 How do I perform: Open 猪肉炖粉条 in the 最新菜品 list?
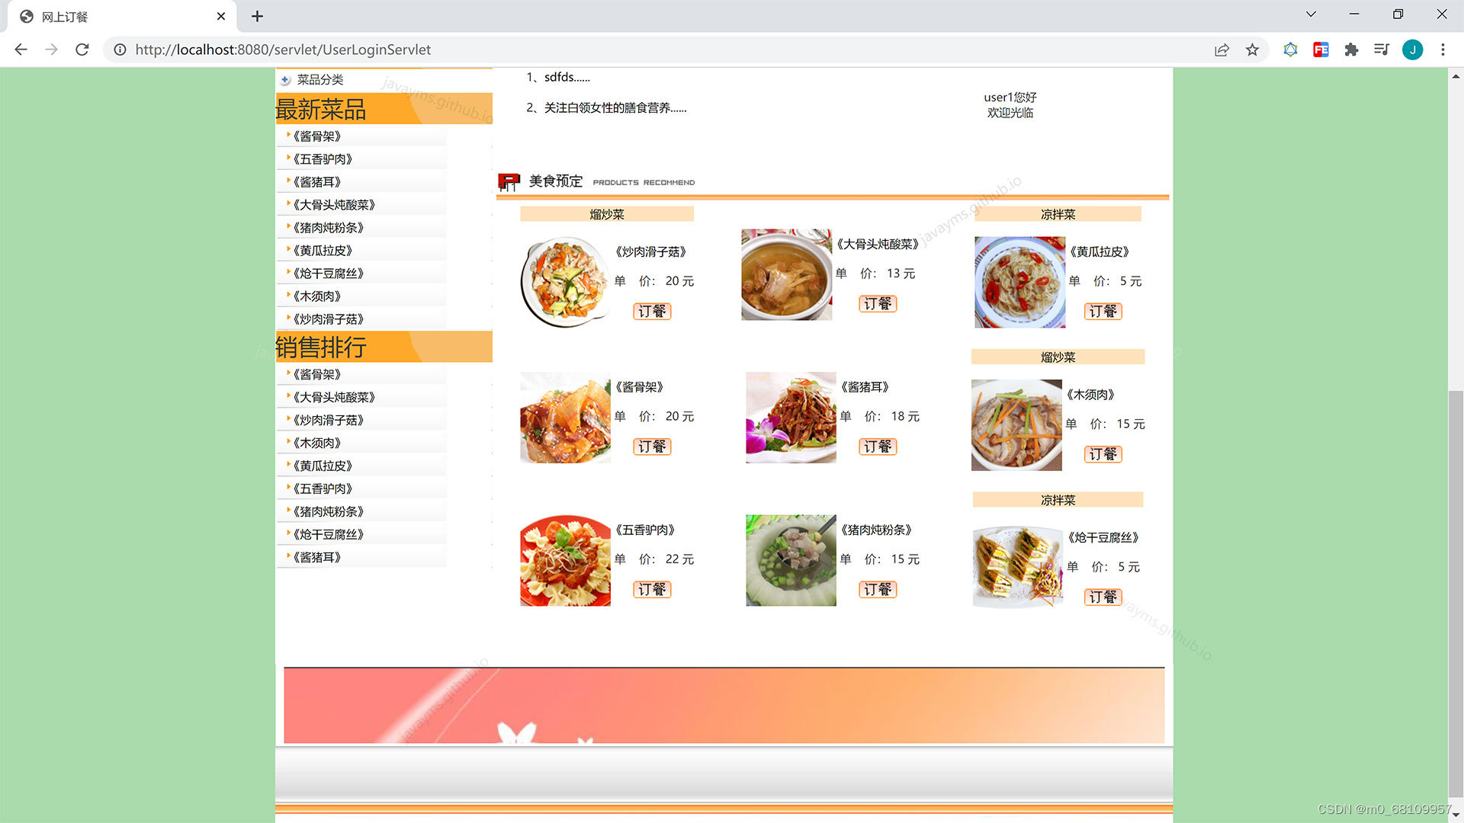point(329,228)
